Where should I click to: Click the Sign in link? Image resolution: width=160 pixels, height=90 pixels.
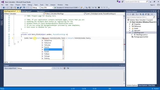(x=152, y=5)
